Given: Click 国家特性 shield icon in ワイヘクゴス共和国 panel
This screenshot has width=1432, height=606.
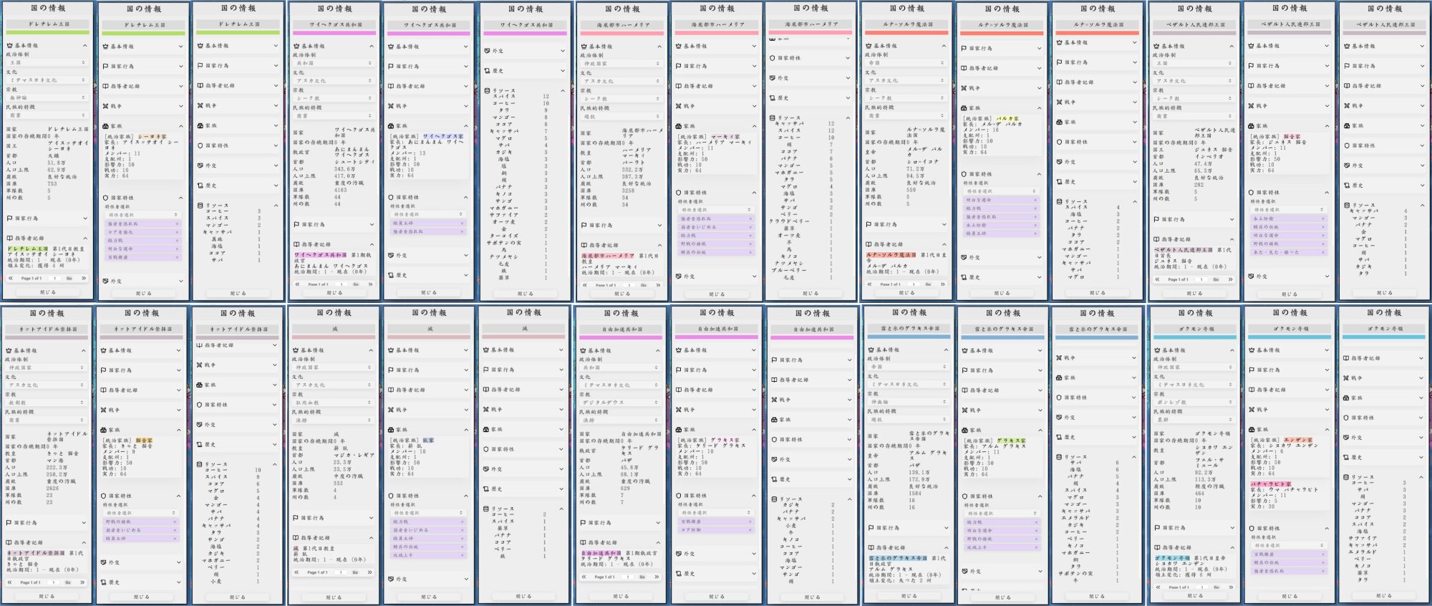Looking at the screenshot, I should tap(392, 197).
